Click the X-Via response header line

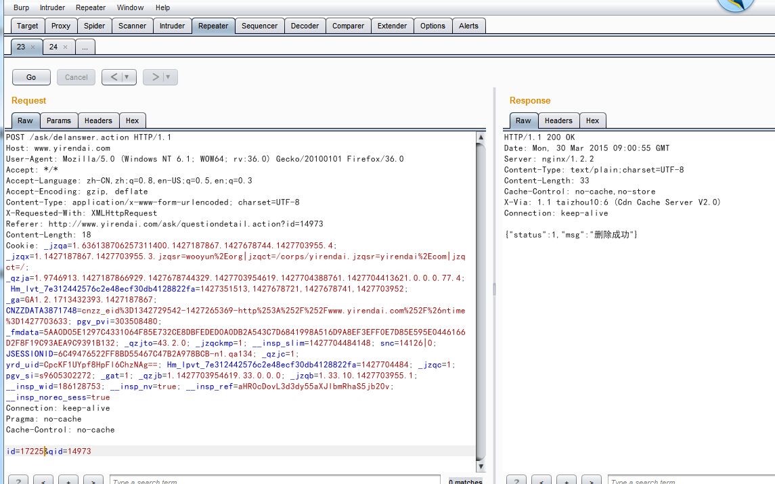point(613,202)
